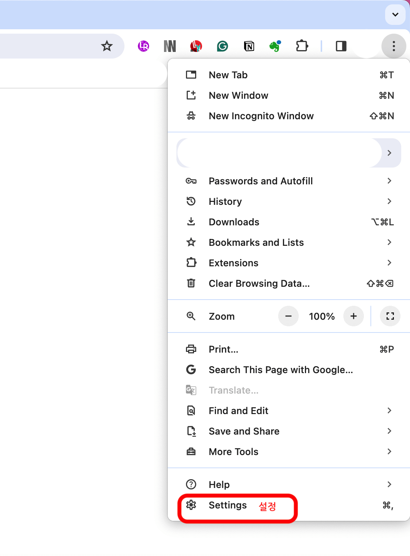This screenshot has width=410, height=556.
Task: Bookmark this page with the star icon
Action: click(107, 46)
